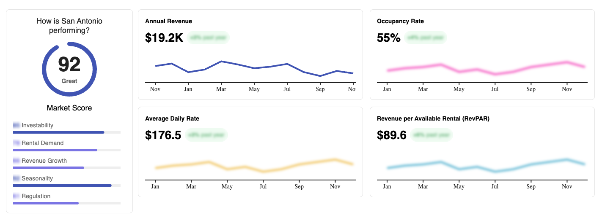Click the blurred icon beside Investability
Viewport: 602px width, 215px height.
[x=16, y=125]
